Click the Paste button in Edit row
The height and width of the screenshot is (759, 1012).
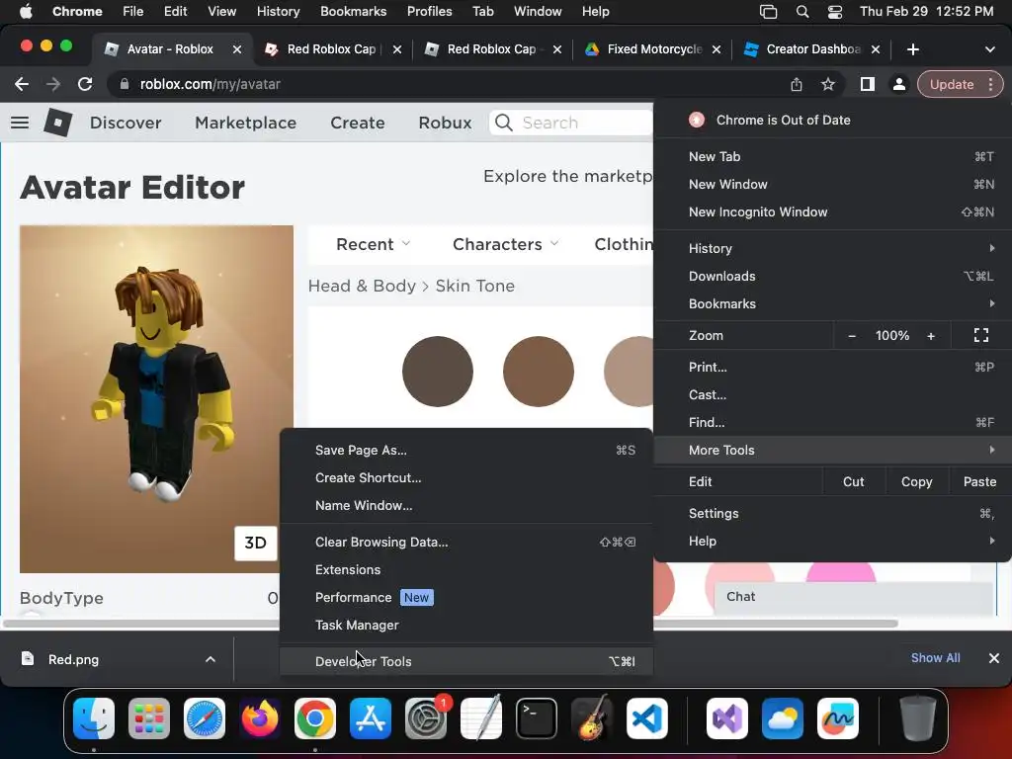979,481
